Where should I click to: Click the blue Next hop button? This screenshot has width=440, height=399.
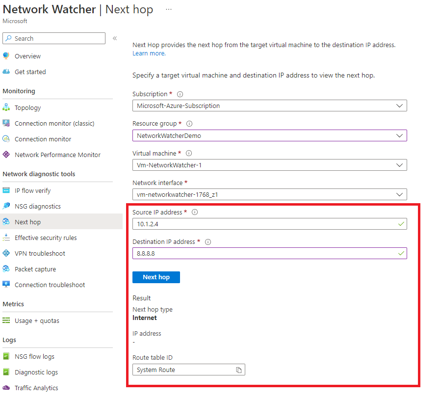156,277
